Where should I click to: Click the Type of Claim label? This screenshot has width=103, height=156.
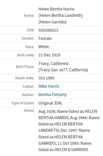coord(23,103)
